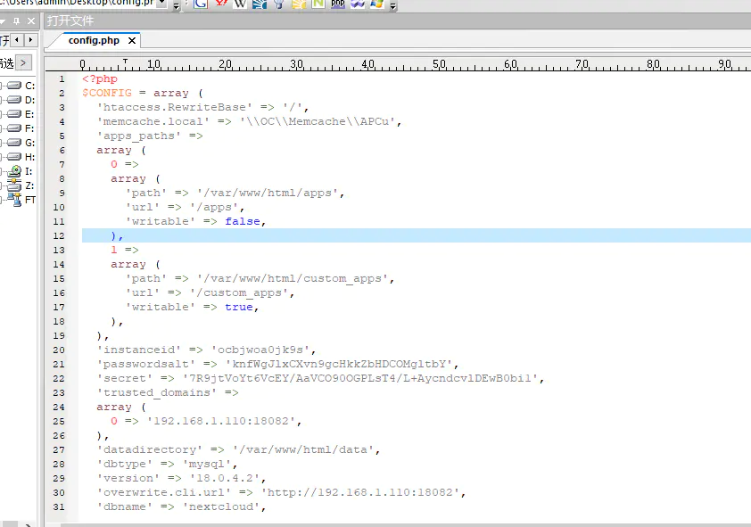Open toolbar options after the path box
Viewport: 751px width, 527px height.
[176, 5]
